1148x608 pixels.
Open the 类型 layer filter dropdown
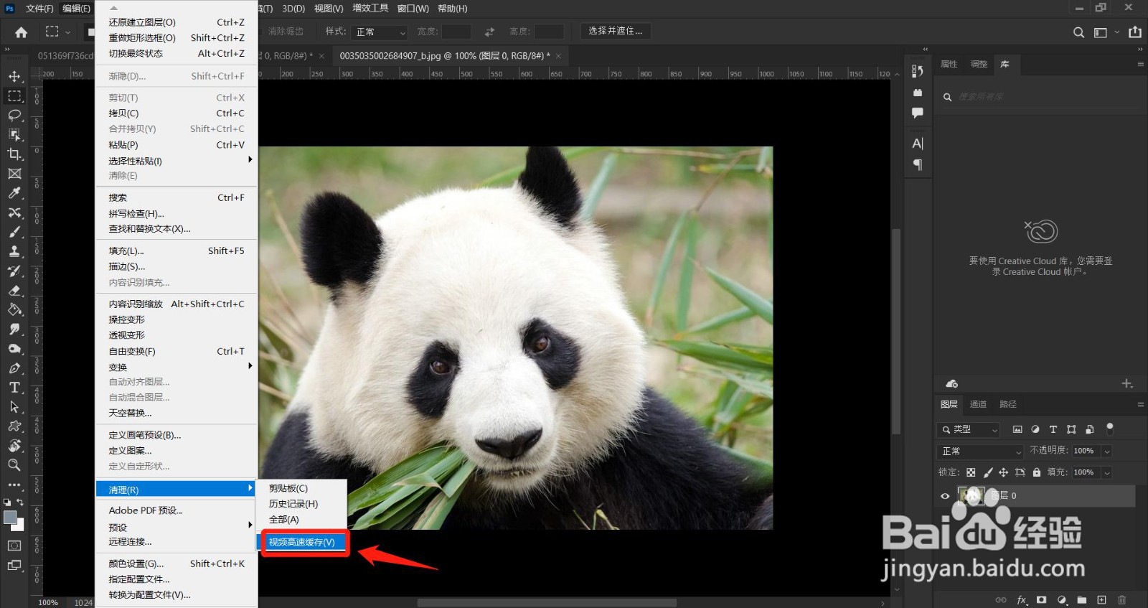(x=969, y=429)
